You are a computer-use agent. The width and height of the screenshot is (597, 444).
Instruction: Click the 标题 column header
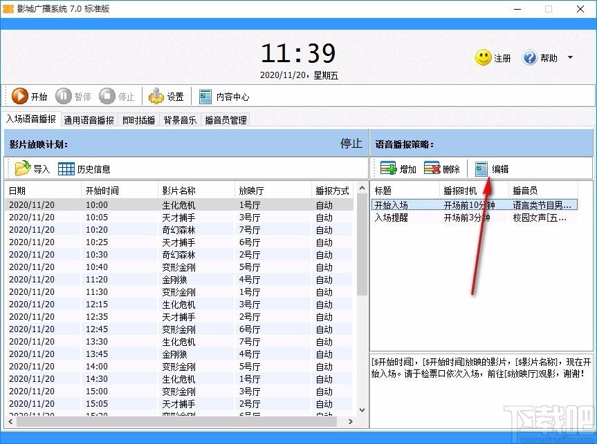[405, 191]
